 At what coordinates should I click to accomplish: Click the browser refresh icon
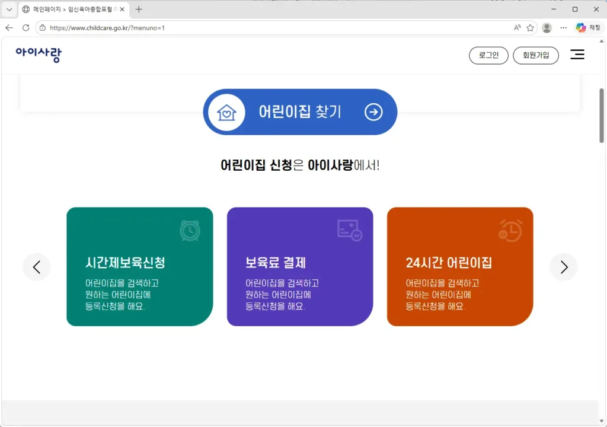[25, 28]
